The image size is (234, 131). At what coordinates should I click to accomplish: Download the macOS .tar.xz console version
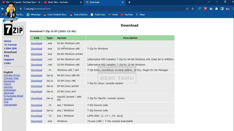[37, 98]
